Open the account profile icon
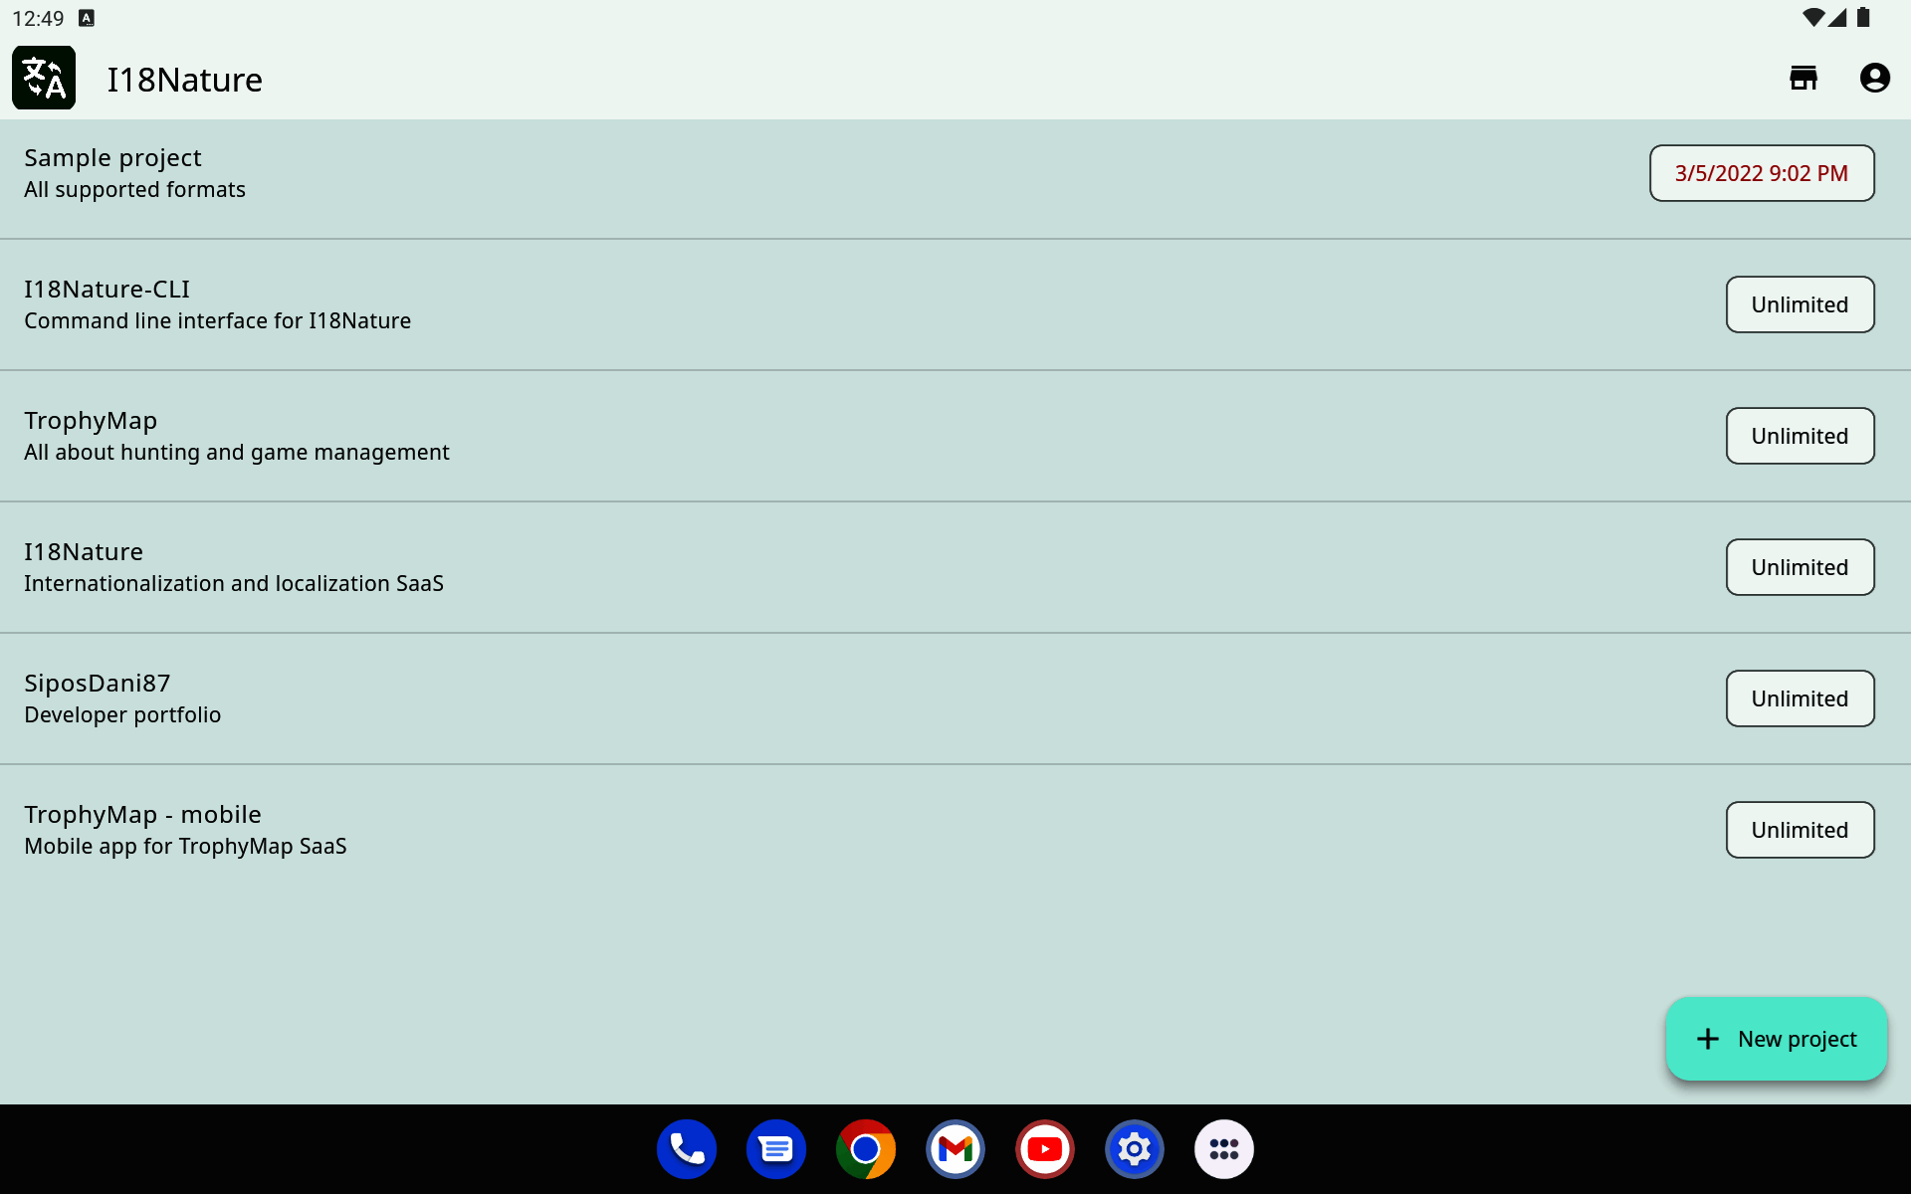1911x1194 pixels. tap(1874, 78)
